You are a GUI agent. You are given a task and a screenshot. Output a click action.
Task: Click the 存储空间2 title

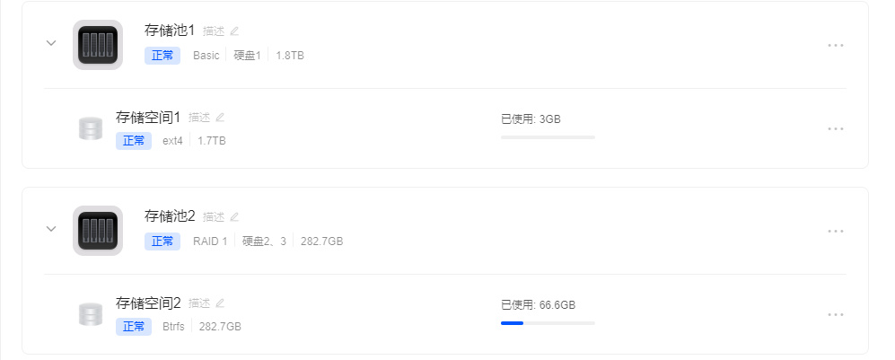(148, 303)
